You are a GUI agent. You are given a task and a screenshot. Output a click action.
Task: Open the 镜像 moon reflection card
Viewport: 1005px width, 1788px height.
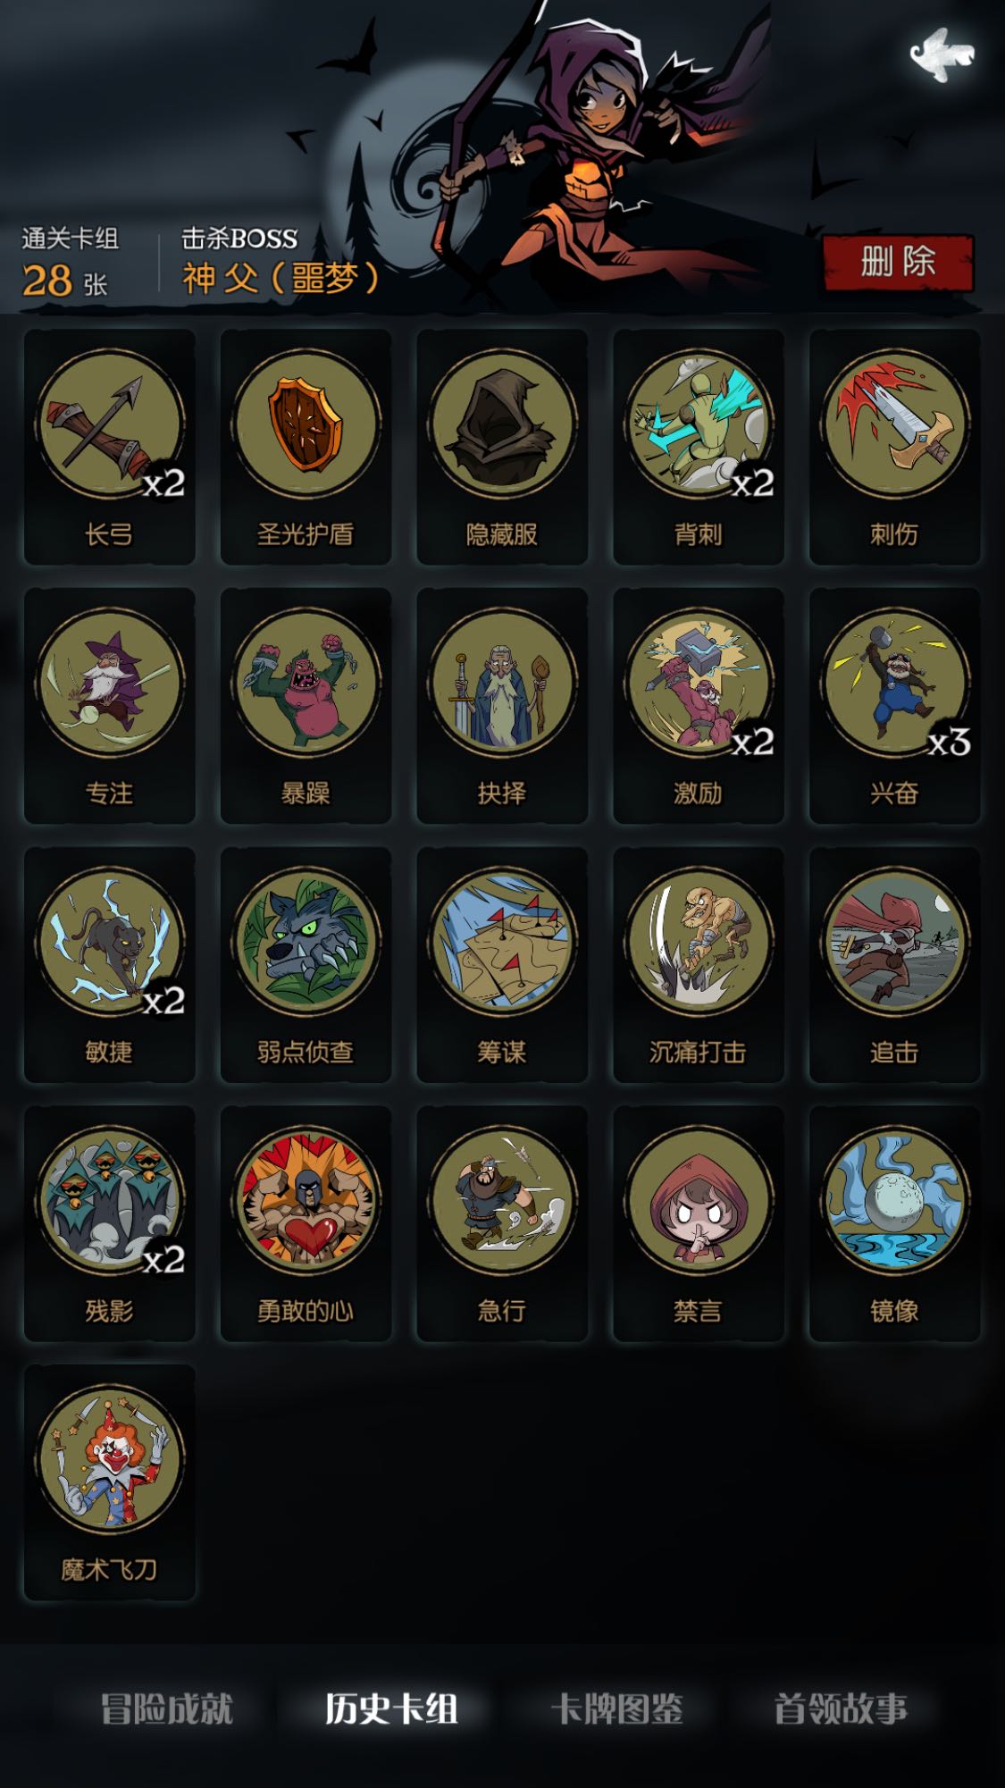pos(895,1224)
